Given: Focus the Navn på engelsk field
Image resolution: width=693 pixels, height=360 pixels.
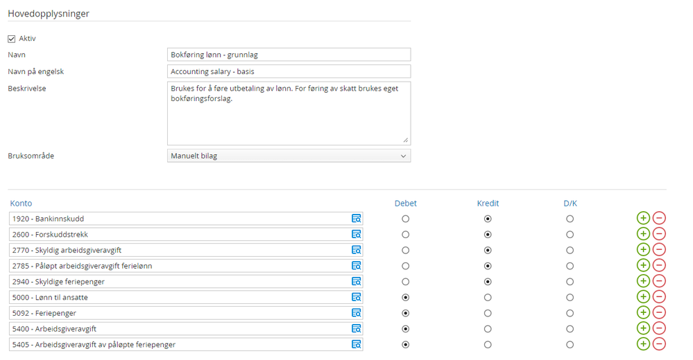Looking at the screenshot, I should tap(289, 72).
